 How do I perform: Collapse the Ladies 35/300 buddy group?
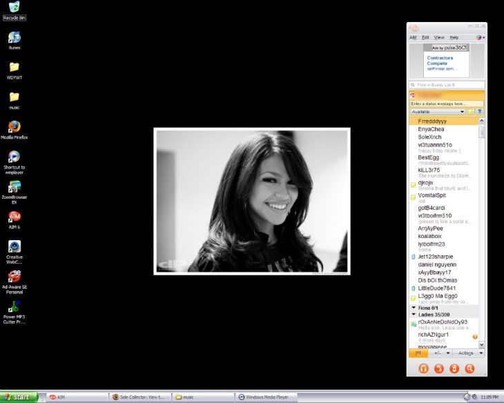click(414, 314)
